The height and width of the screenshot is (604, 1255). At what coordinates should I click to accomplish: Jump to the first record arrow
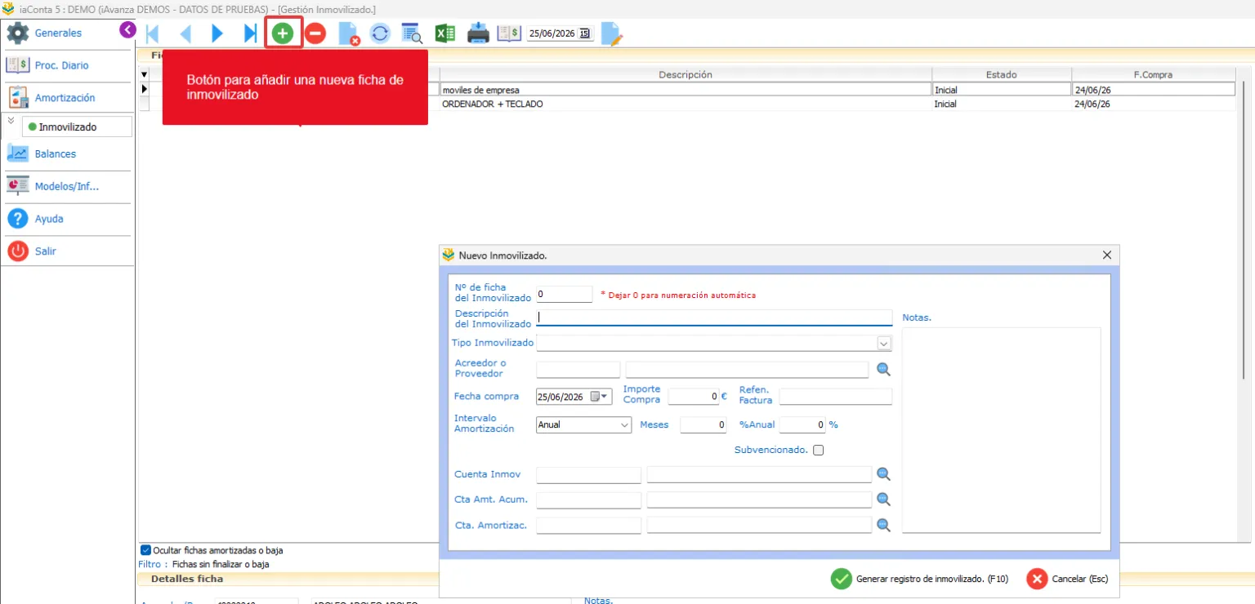tap(152, 33)
